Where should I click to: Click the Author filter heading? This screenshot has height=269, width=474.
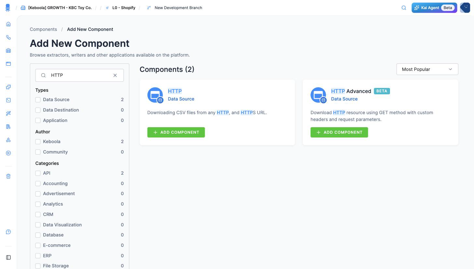[43, 132]
